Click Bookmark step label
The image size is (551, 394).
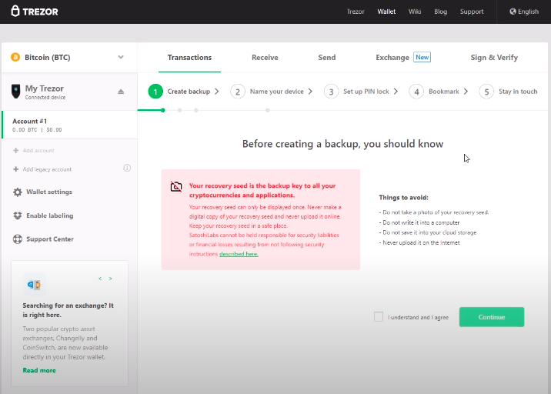pyautogui.click(x=444, y=92)
